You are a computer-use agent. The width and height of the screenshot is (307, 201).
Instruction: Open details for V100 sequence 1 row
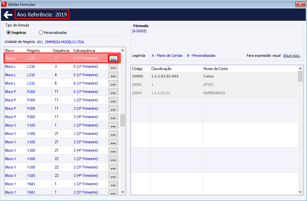pyautogui.click(x=113, y=125)
